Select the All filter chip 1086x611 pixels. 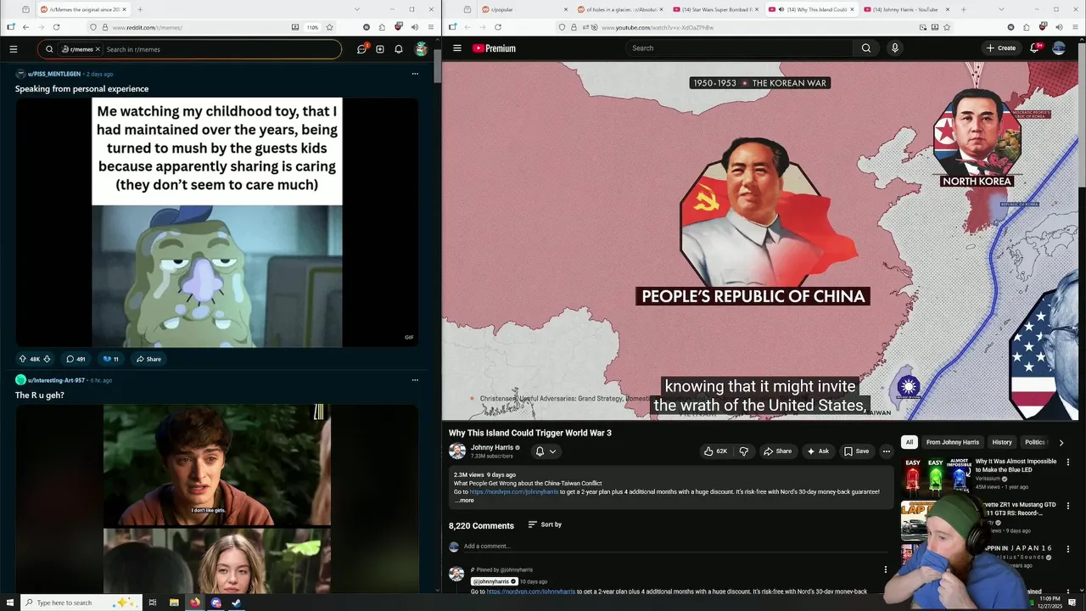point(909,442)
